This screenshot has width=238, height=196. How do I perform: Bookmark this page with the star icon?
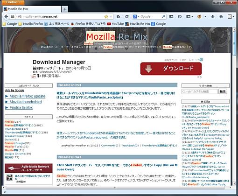pos(106,17)
